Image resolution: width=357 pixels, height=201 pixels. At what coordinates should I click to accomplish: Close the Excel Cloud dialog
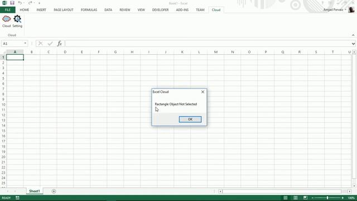click(x=202, y=92)
